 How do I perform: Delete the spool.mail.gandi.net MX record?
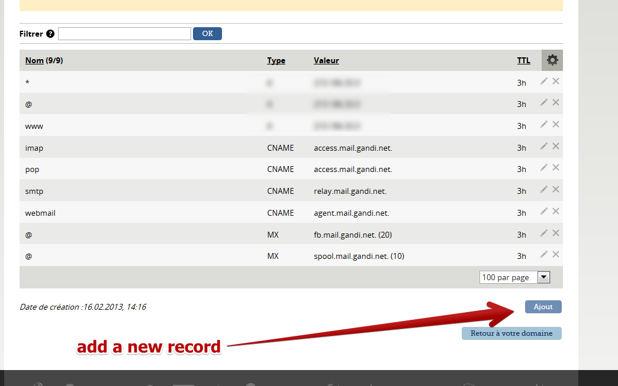(555, 255)
